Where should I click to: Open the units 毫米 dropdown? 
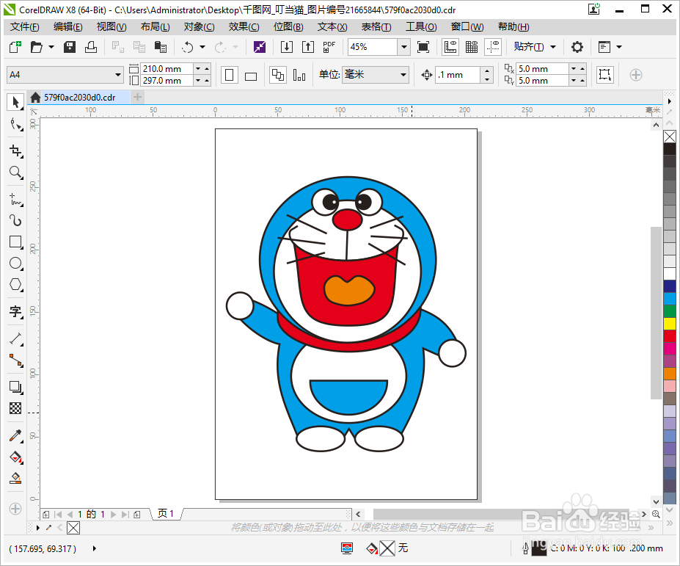point(403,75)
